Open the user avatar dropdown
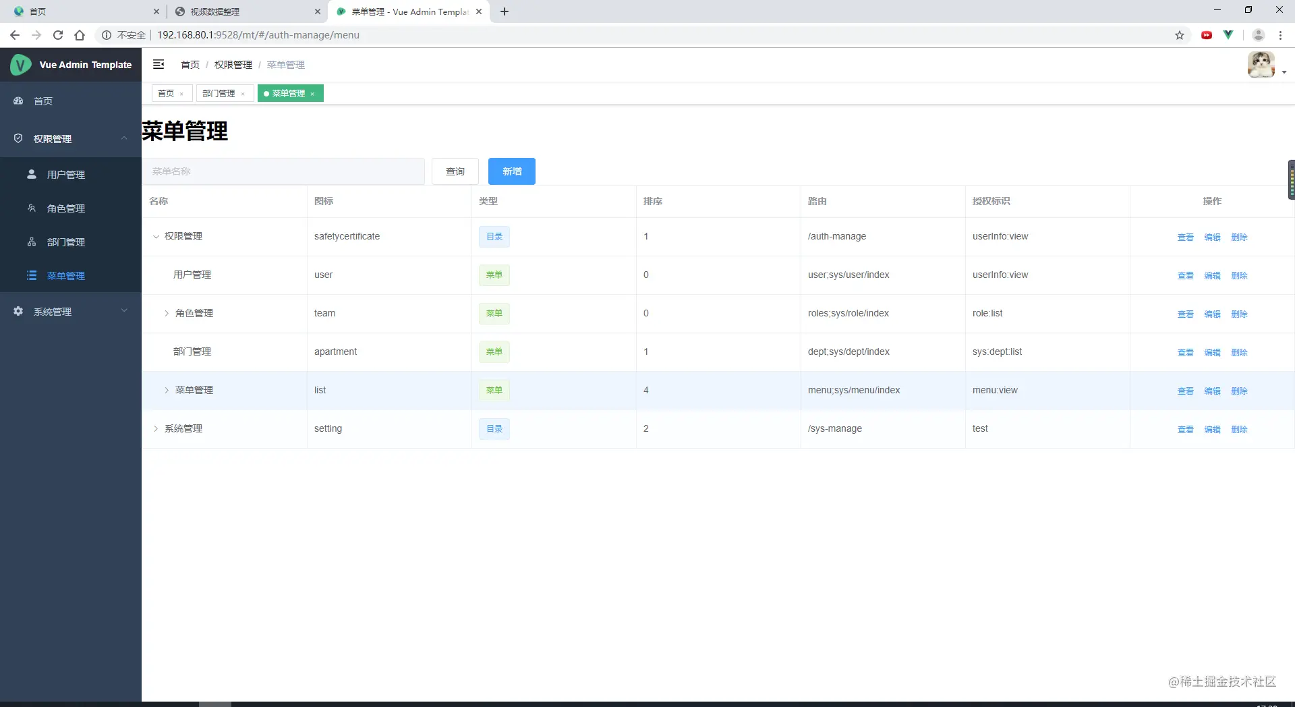This screenshot has height=707, width=1295. [1267, 65]
